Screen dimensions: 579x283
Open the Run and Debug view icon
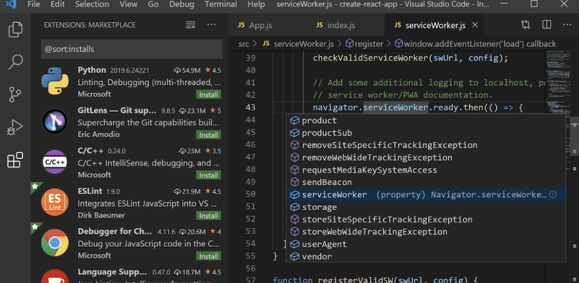[x=15, y=128]
